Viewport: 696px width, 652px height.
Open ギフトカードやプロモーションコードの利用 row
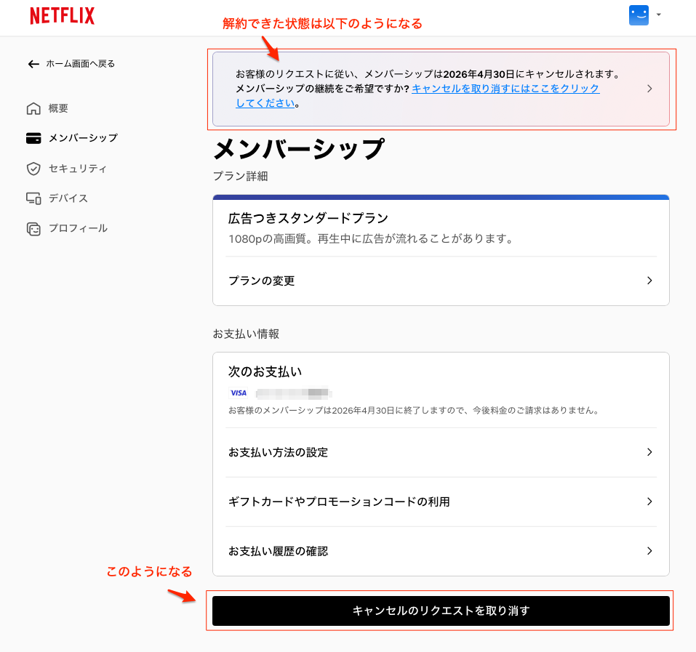click(x=441, y=502)
